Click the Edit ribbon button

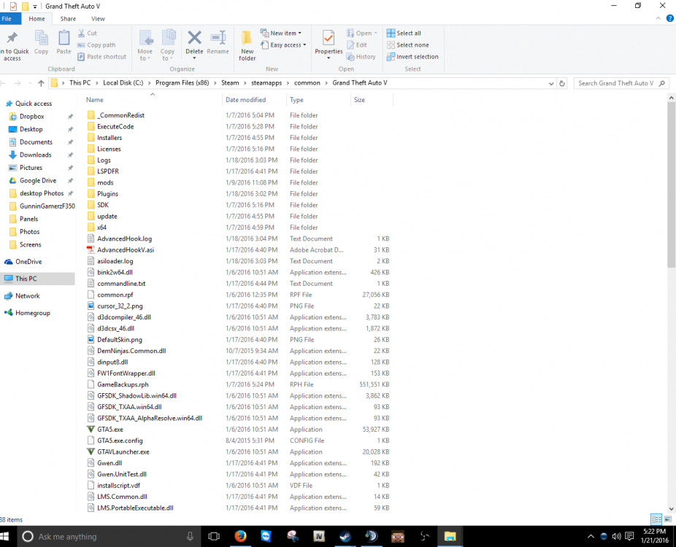(357, 44)
